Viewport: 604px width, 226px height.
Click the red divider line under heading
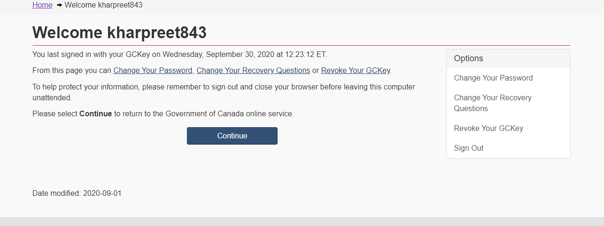(301, 45)
